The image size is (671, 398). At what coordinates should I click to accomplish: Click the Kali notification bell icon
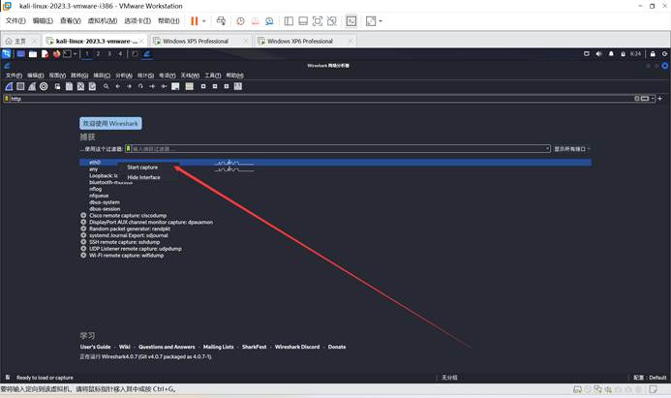[x=611, y=54]
